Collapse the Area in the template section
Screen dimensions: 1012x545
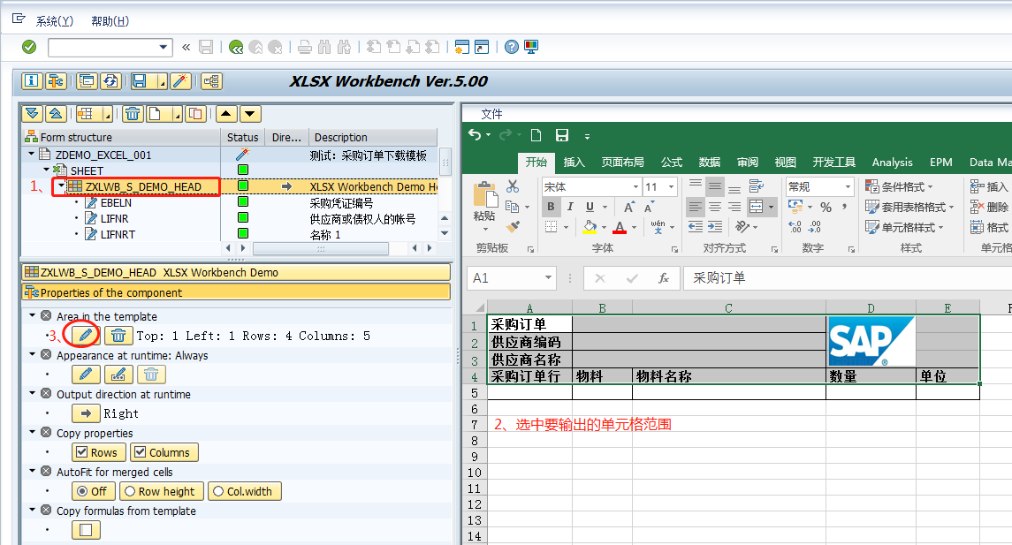point(33,315)
